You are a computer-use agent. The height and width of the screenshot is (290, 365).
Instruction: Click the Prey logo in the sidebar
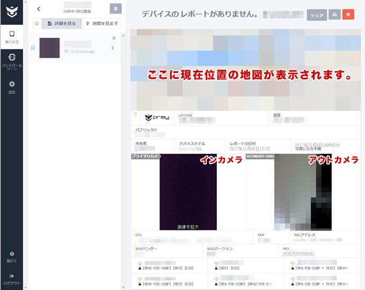[x=11, y=12]
